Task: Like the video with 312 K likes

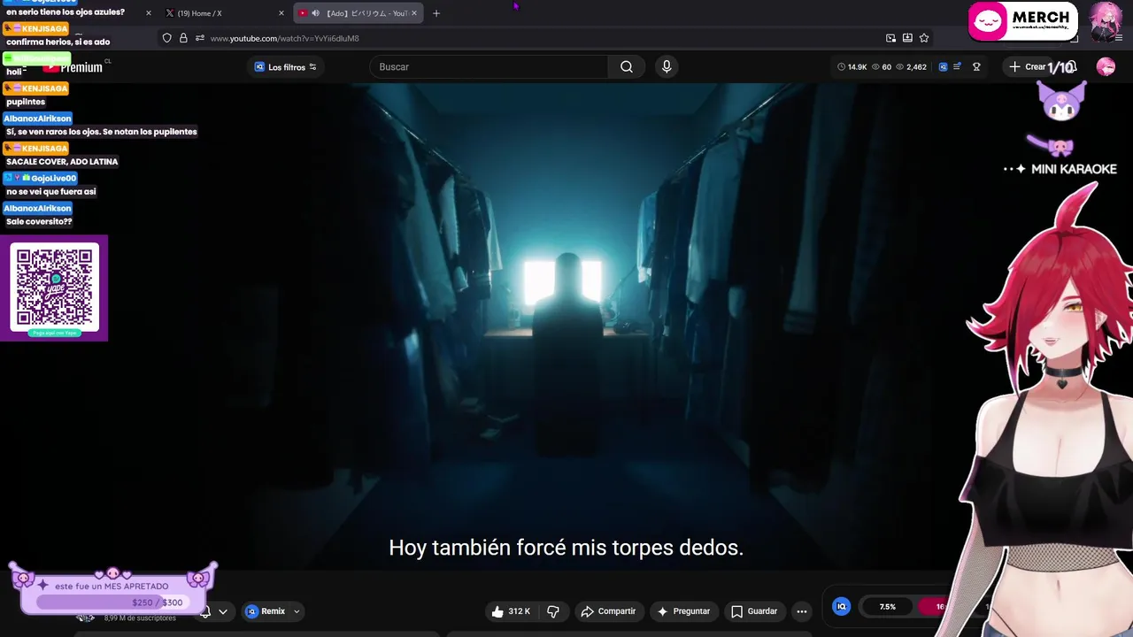Action: tap(511, 611)
